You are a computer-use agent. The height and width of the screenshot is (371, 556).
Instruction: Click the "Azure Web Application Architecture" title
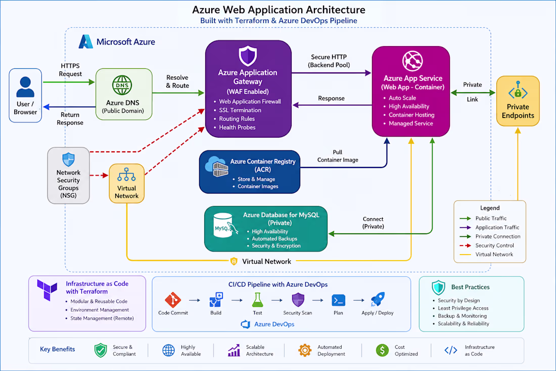279,10
